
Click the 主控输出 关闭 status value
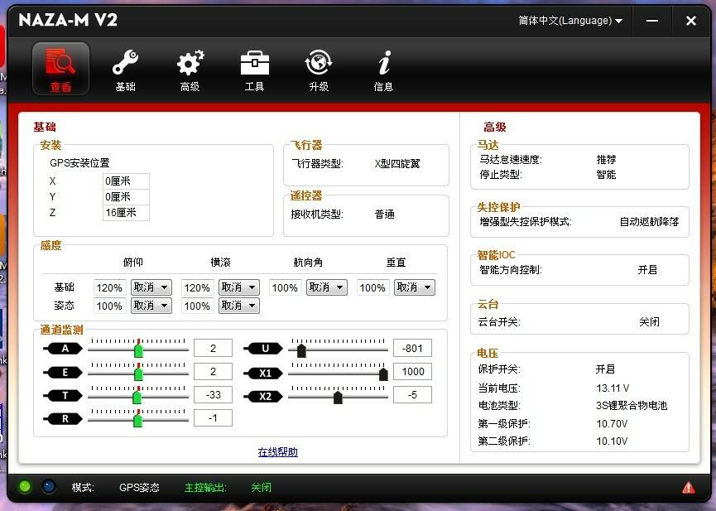[x=262, y=488]
